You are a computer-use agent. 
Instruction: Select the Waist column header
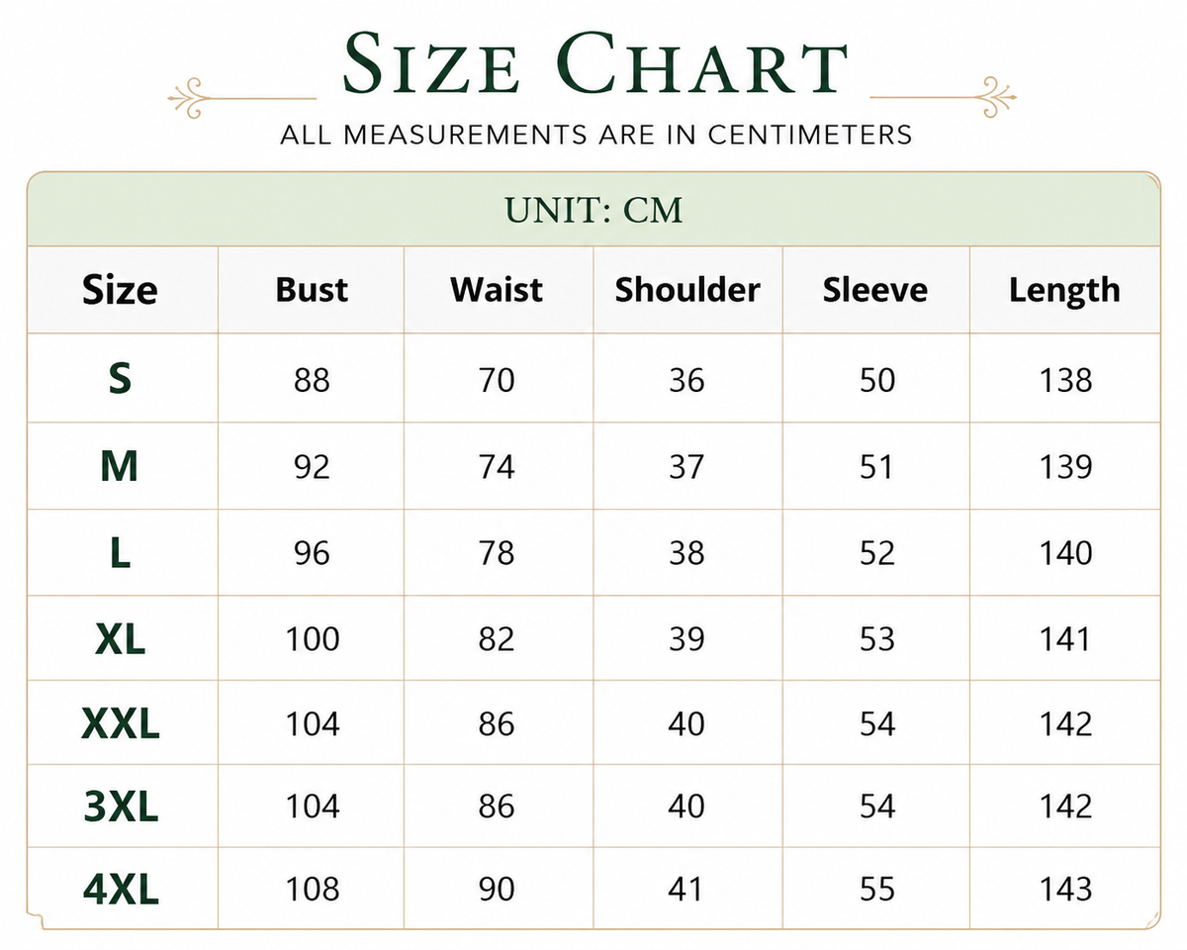tap(497, 290)
